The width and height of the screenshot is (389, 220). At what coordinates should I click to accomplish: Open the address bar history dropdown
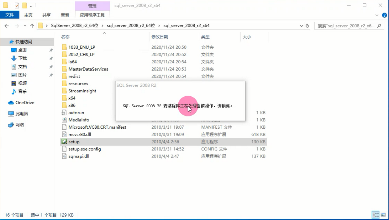[301, 26]
